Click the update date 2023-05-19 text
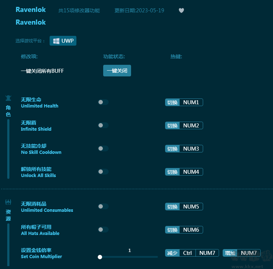Screen dimensions: 273x269 [x=139, y=10]
